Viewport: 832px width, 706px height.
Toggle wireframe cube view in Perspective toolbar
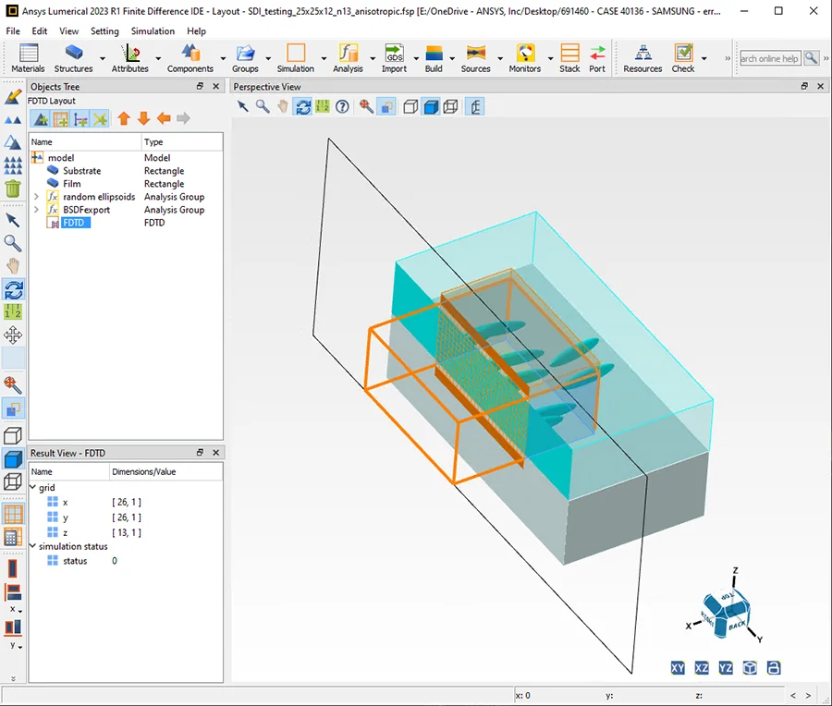(450, 106)
